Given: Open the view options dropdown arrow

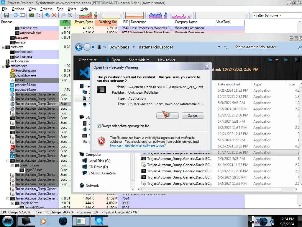Looking at the screenshot, I should click(277, 60).
